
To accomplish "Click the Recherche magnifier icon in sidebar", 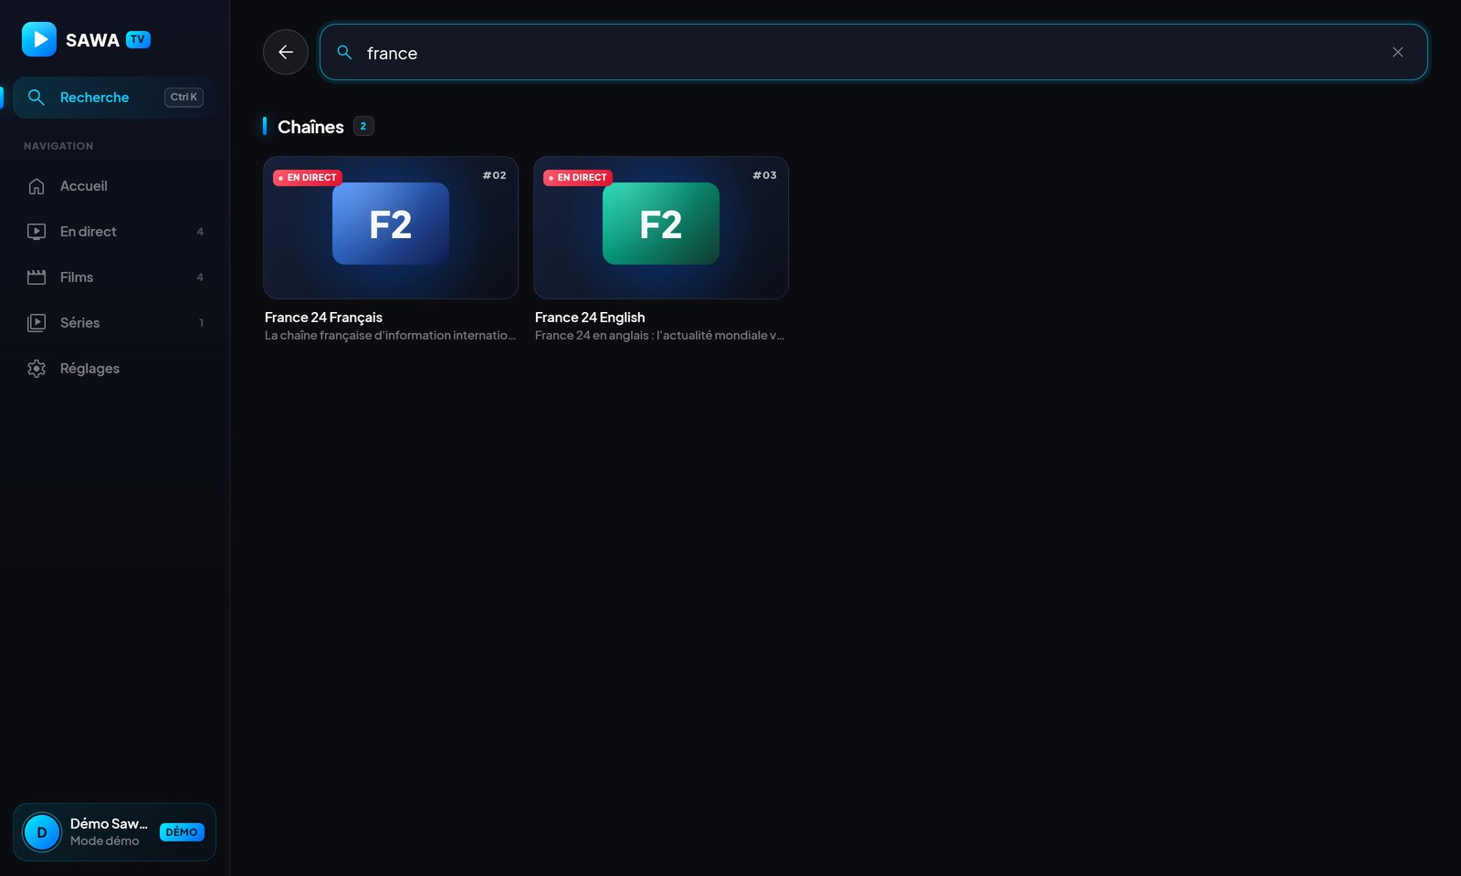I will pyautogui.click(x=37, y=97).
